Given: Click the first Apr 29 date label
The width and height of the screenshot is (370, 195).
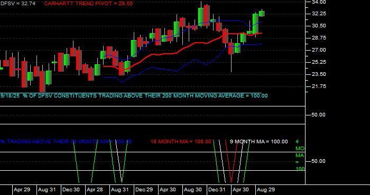Looking at the screenshot, I should click(x=22, y=190).
